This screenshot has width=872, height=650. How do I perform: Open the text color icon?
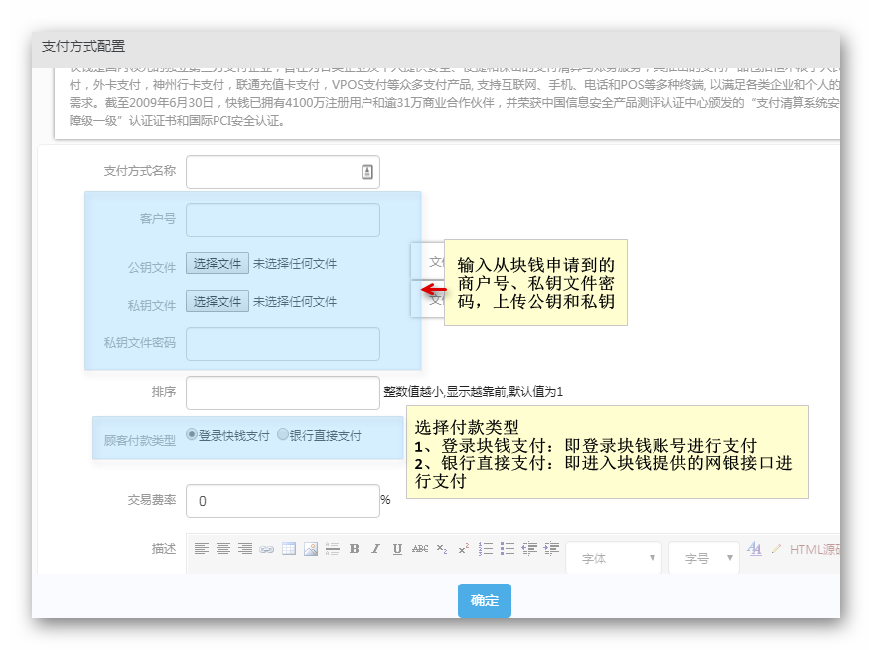coord(754,549)
